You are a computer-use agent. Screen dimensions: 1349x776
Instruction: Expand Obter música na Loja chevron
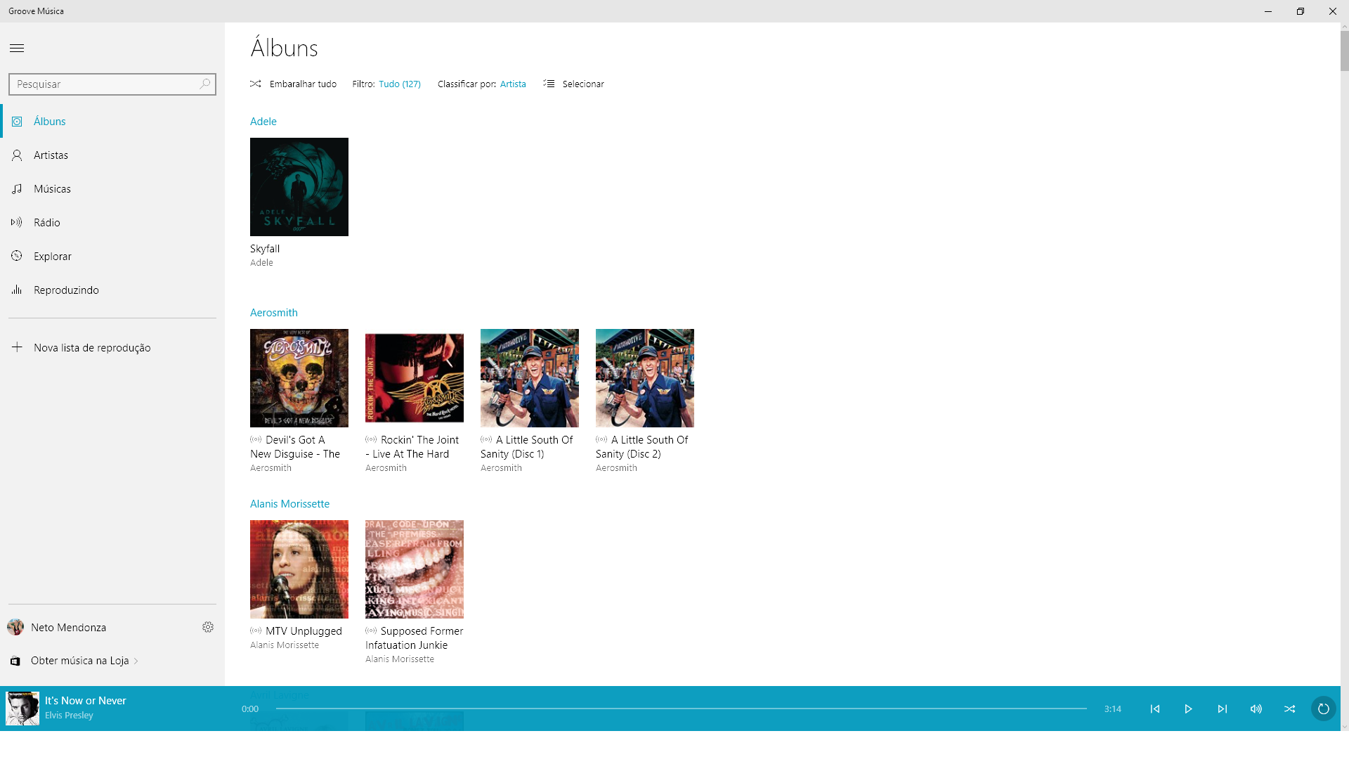click(x=136, y=661)
